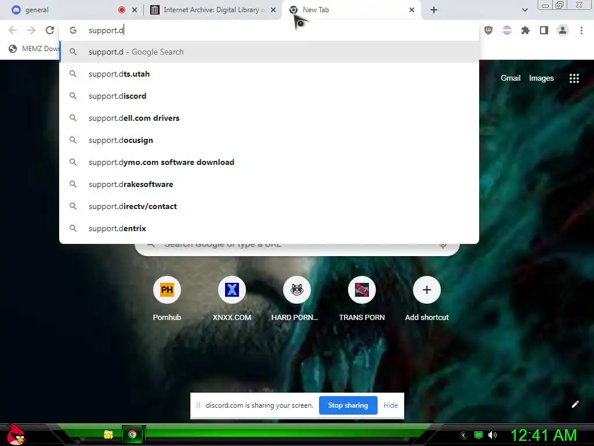
Task: Choose the support.dentrix suggestion
Action: [269, 228]
